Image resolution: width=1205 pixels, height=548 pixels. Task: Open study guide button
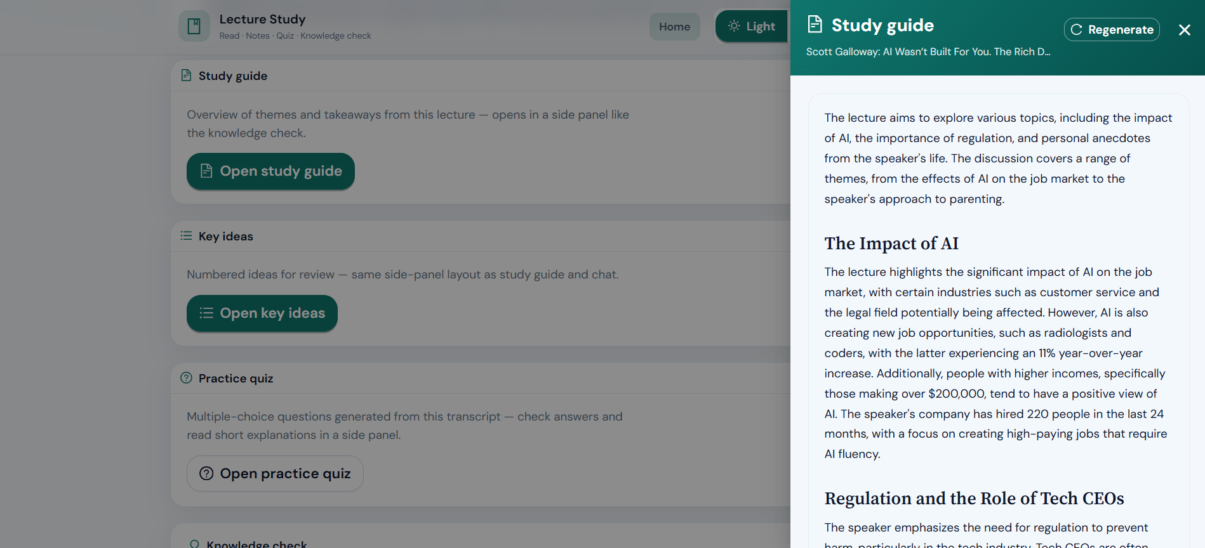click(270, 171)
